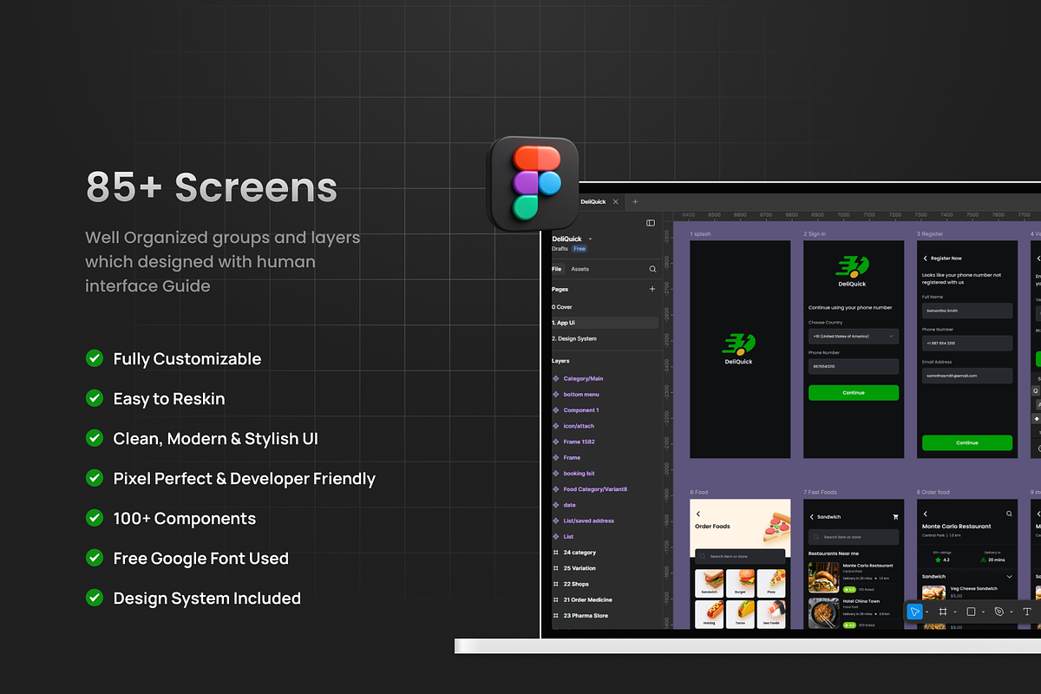Click back arrow beside Sandwich title
The height and width of the screenshot is (694, 1041).
point(812,517)
